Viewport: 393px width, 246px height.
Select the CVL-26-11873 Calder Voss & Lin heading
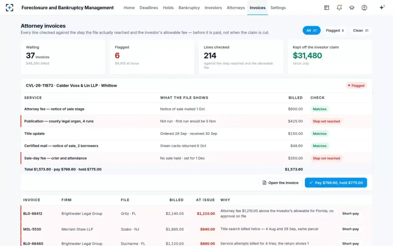(x=71, y=86)
